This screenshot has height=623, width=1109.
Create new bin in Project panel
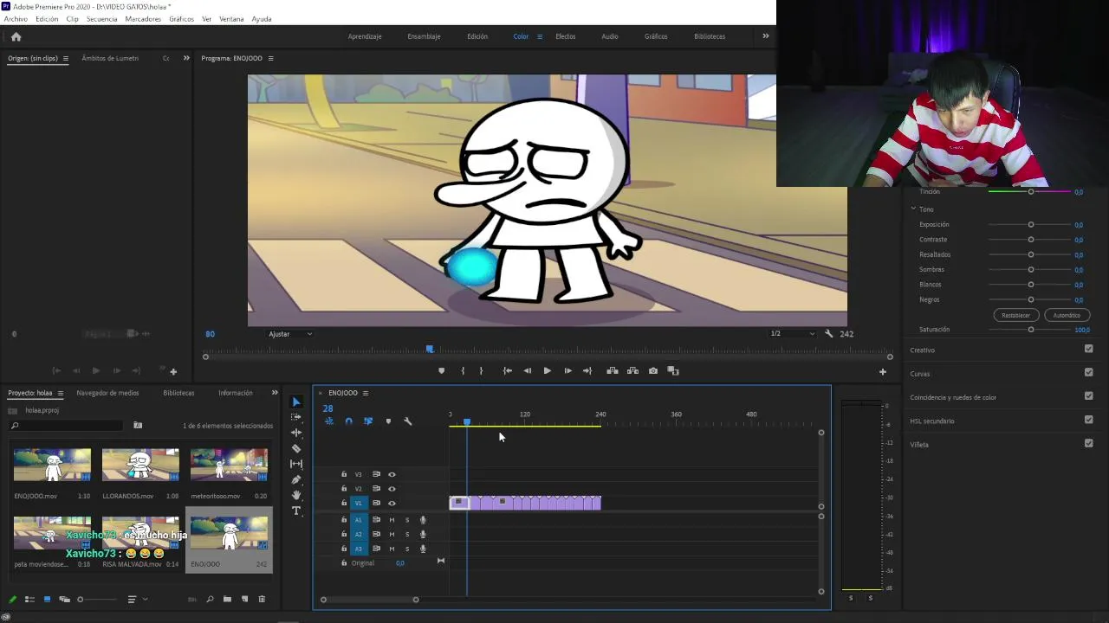click(x=227, y=599)
